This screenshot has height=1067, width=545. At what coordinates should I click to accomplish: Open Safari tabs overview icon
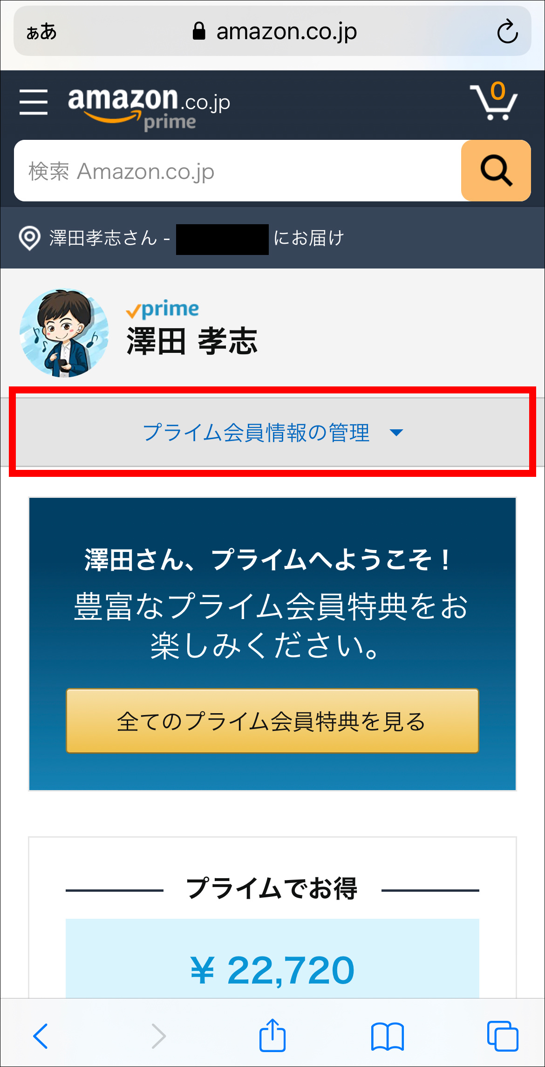click(503, 1036)
